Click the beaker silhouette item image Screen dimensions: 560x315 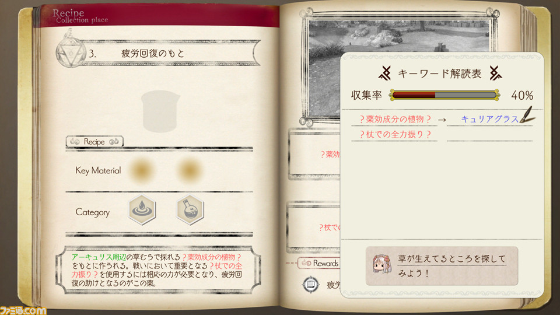click(x=160, y=111)
